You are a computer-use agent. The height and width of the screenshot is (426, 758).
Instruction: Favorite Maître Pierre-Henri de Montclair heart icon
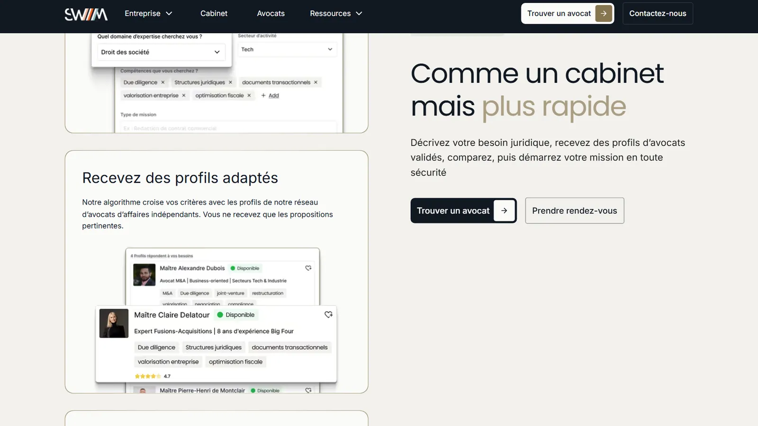(308, 390)
